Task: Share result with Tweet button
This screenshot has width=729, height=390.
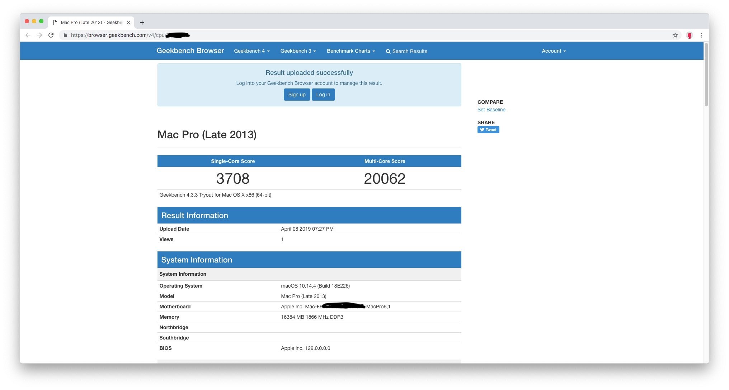Action: [488, 130]
